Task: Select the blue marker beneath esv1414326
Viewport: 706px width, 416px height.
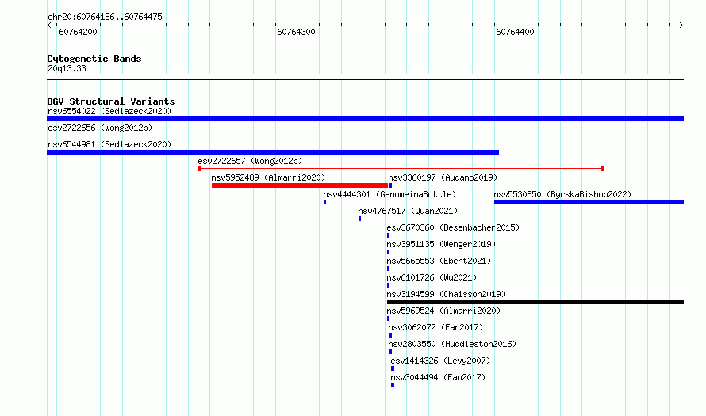Action: point(393,368)
